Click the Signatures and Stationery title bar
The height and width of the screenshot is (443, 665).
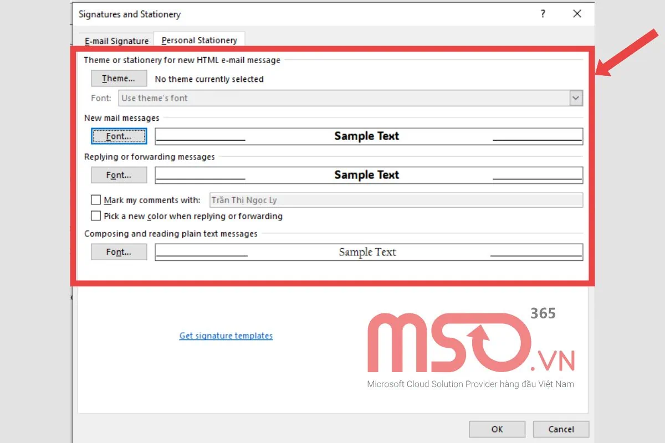pos(277,14)
